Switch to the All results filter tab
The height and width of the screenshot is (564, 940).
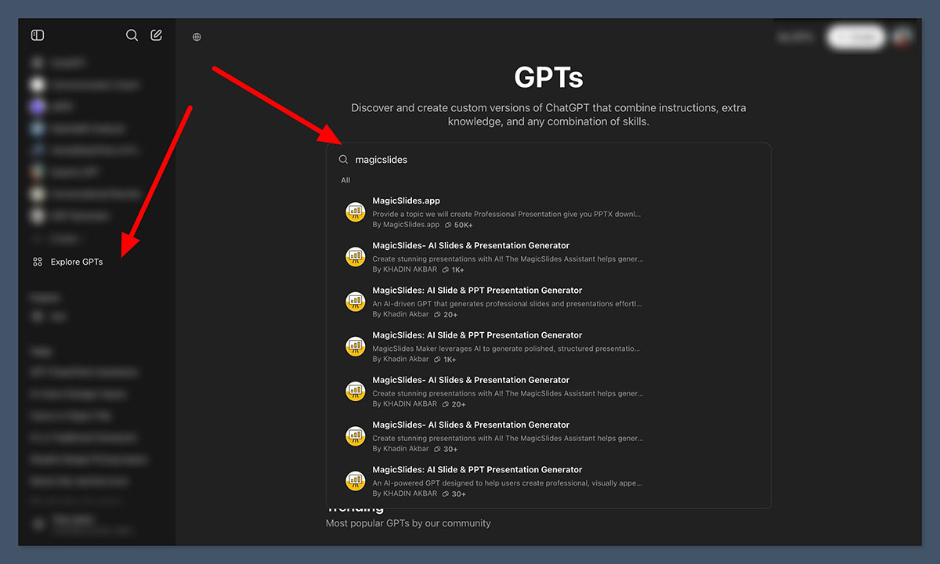tap(345, 179)
